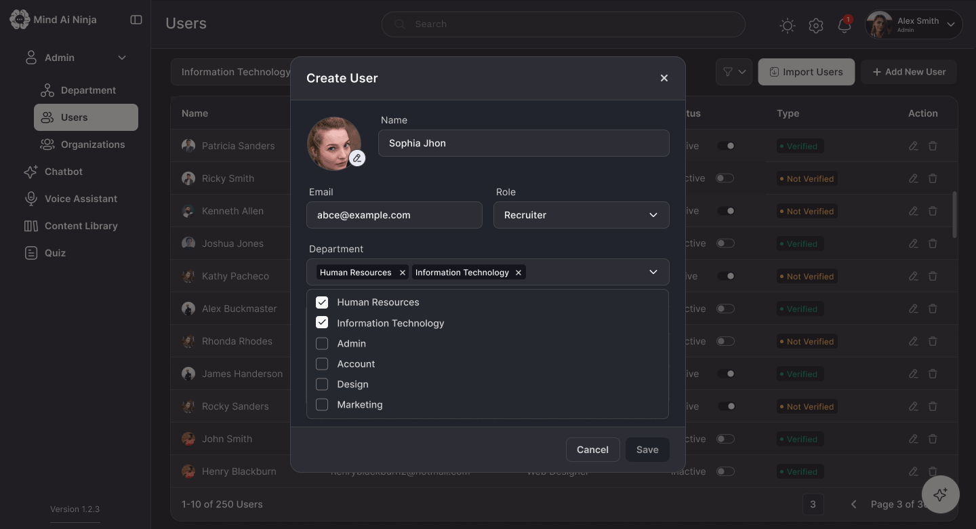Edit Ricky Smith row pencil icon
The height and width of the screenshot is (529, 976).
coord(914,178)
